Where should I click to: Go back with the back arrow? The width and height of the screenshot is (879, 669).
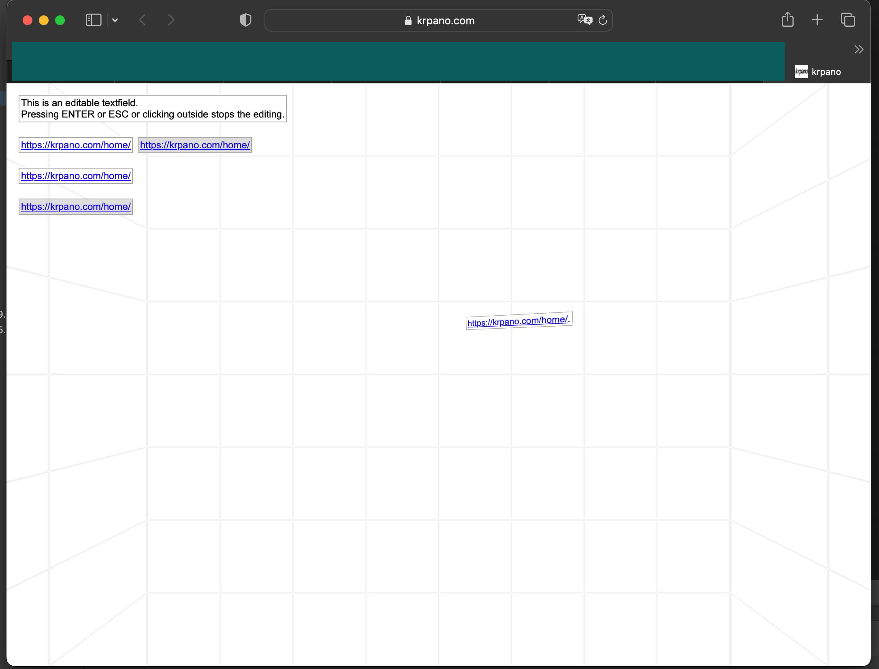143,20
